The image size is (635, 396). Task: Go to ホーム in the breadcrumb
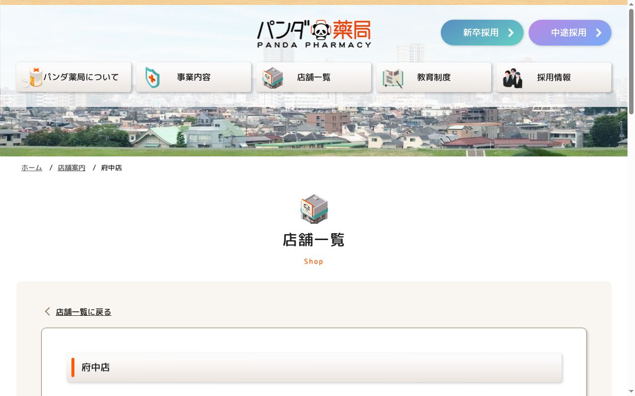(x=32, y=168)
